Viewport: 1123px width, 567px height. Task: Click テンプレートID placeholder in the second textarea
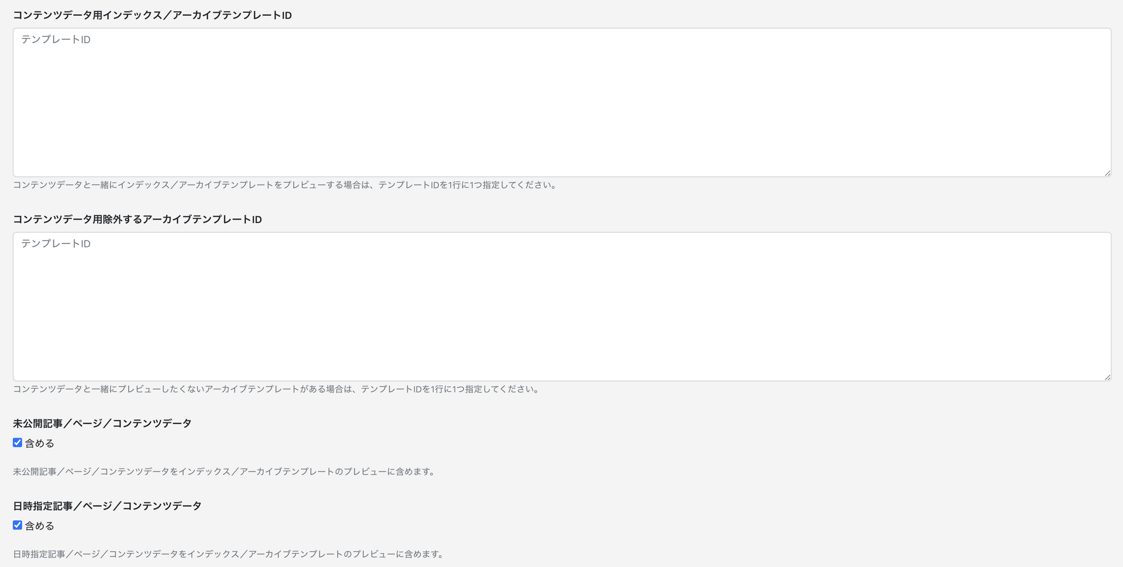[x=56, y=244]
